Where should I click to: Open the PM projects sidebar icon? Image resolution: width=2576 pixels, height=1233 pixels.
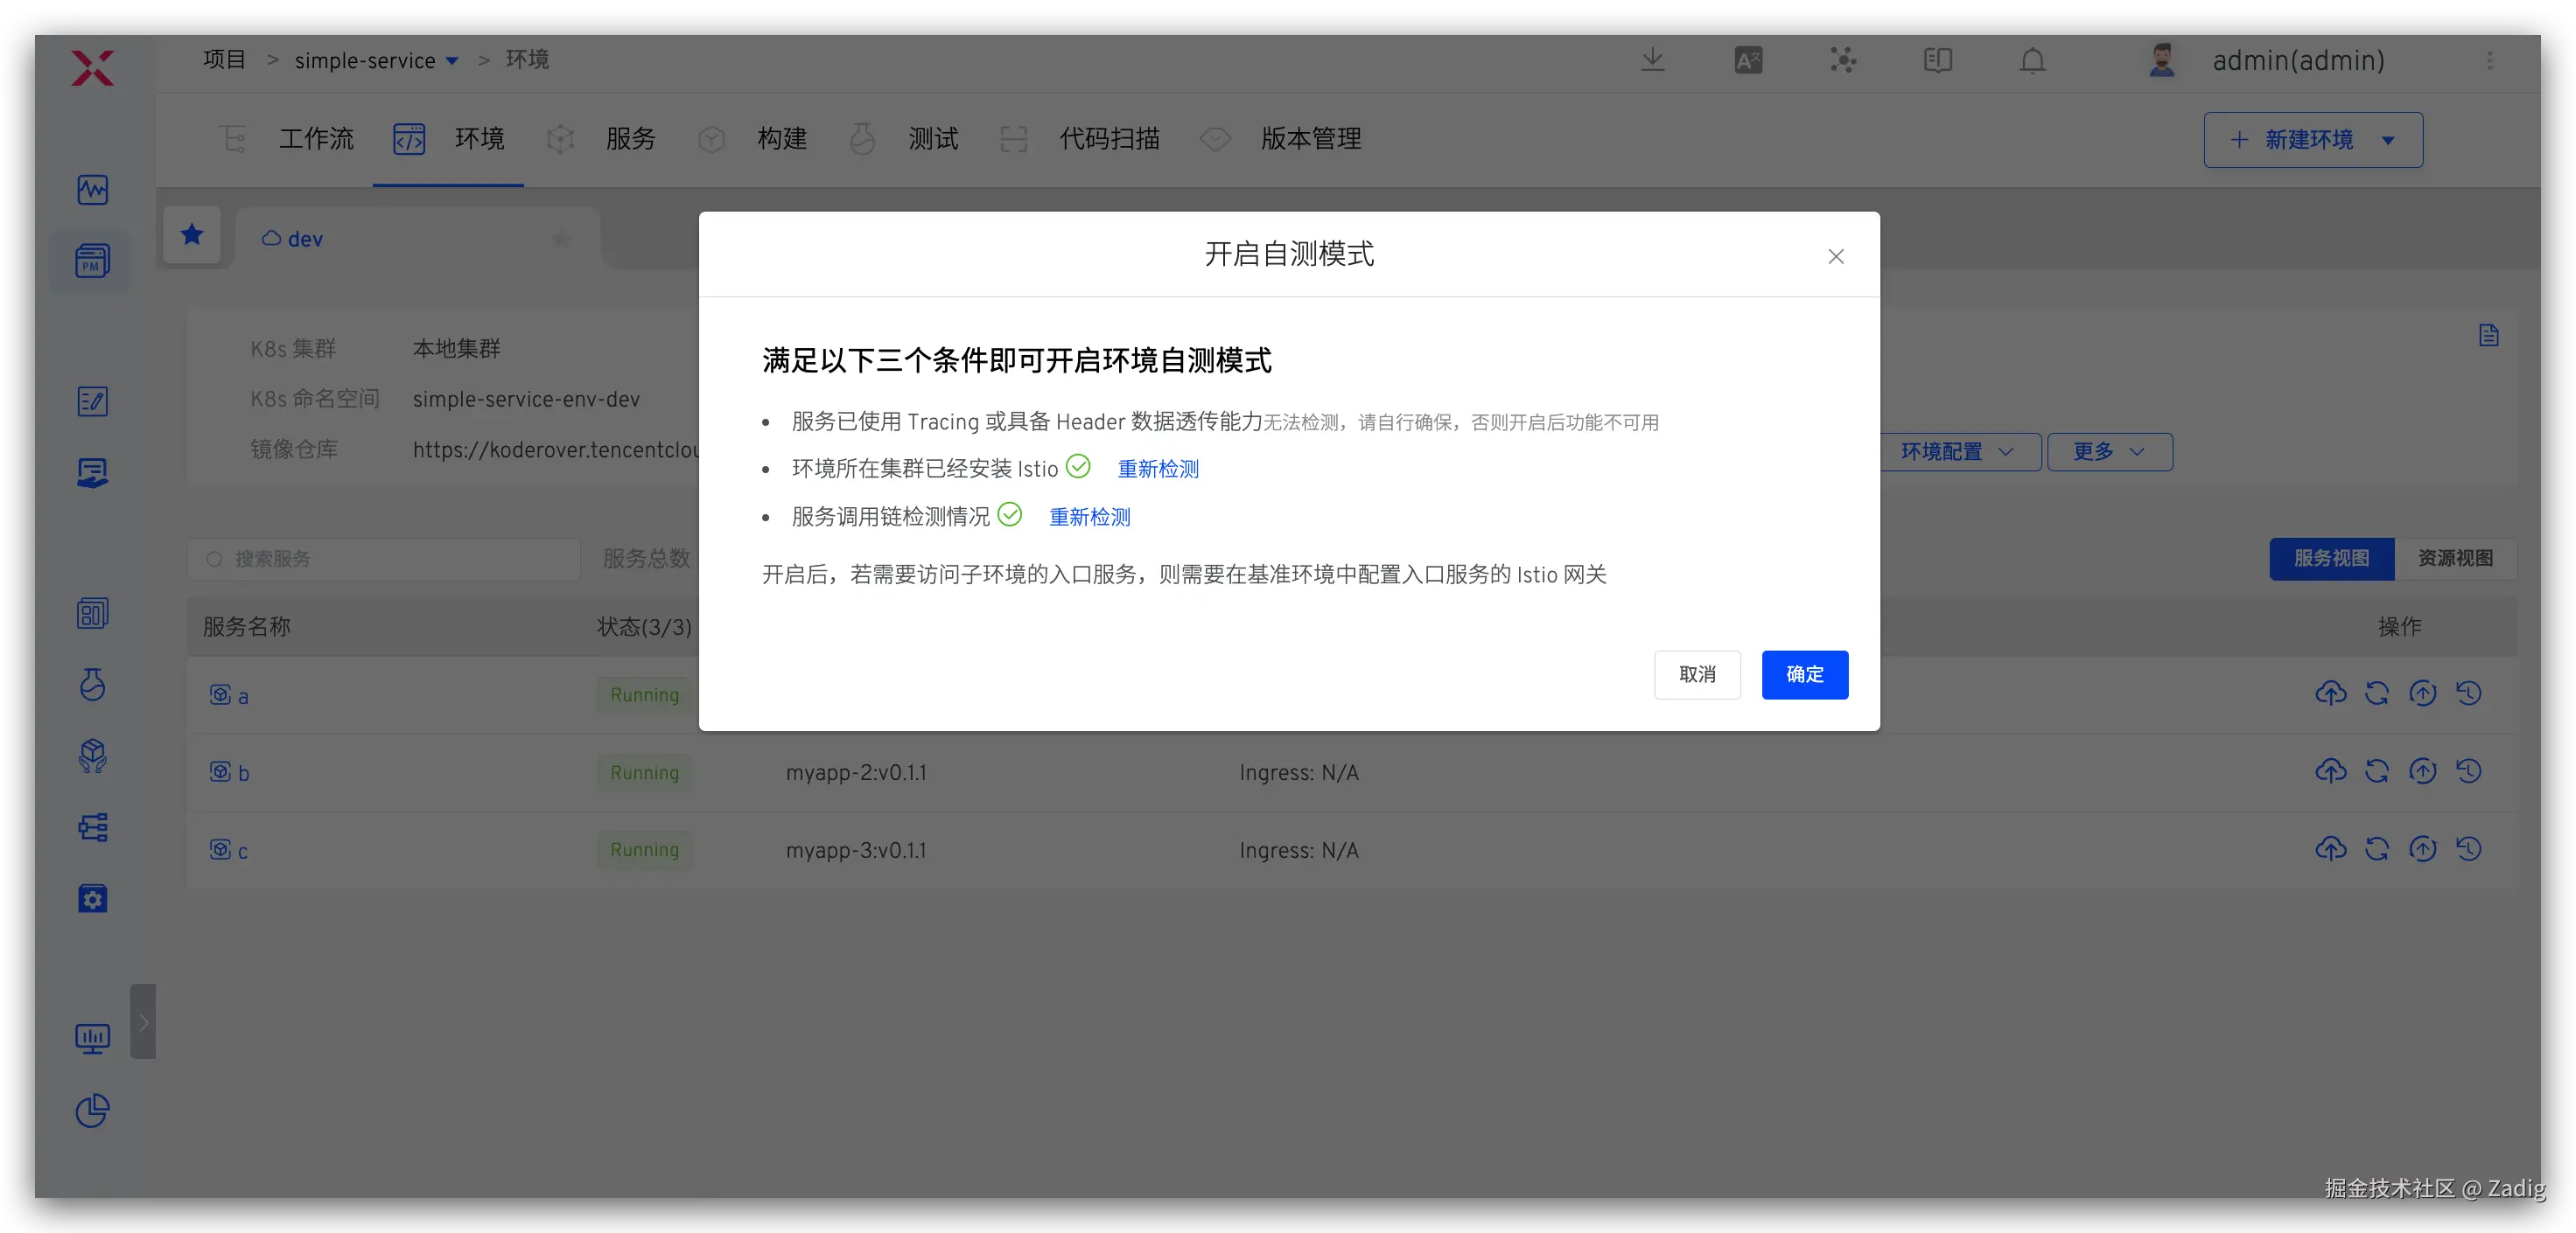pos(92,261)
